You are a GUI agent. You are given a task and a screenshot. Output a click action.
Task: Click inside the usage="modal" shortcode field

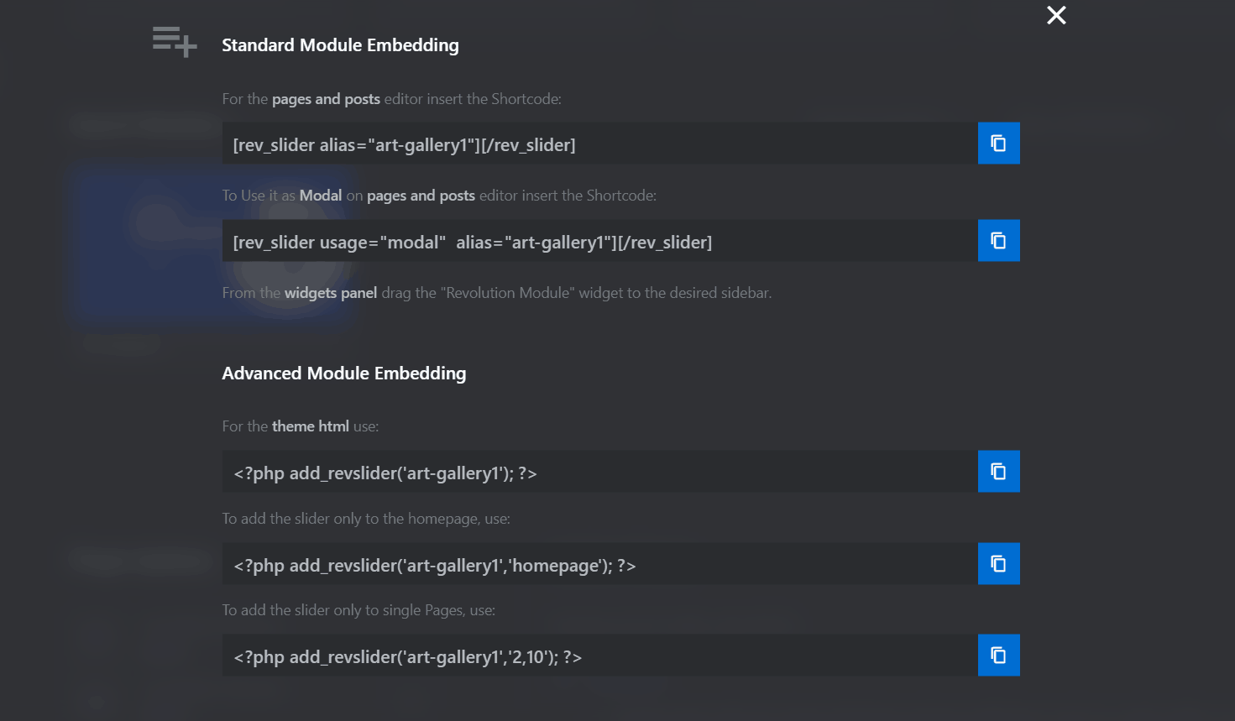click(x=599, y=241)
